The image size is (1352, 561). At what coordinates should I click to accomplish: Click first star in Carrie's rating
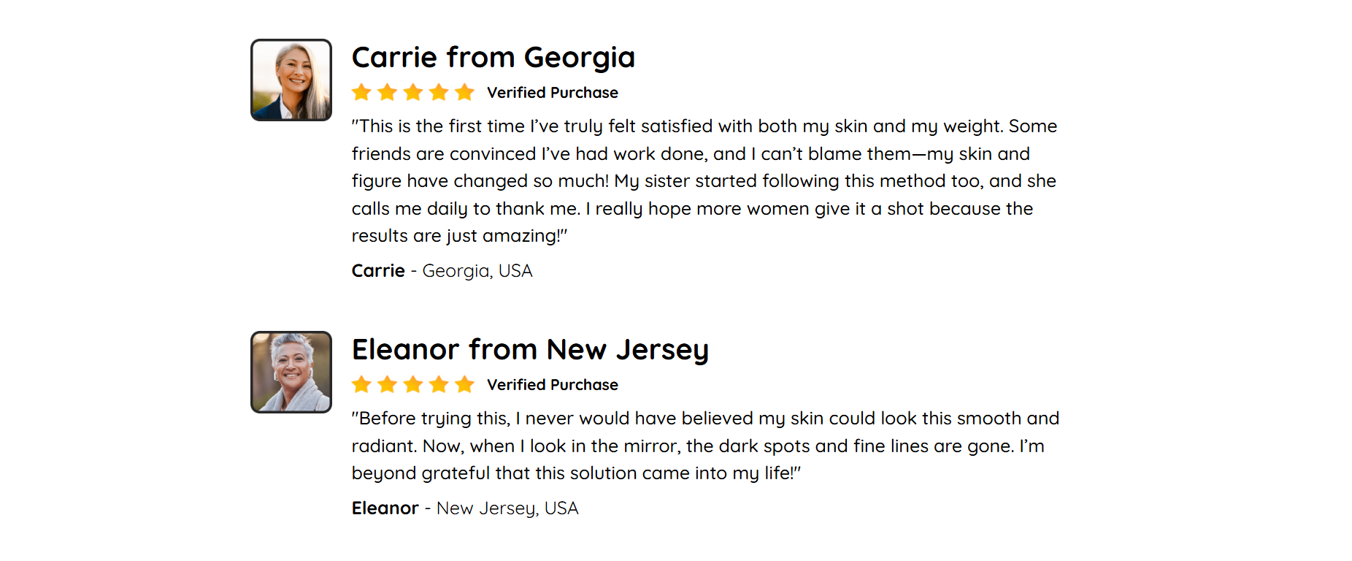[361, 92]
